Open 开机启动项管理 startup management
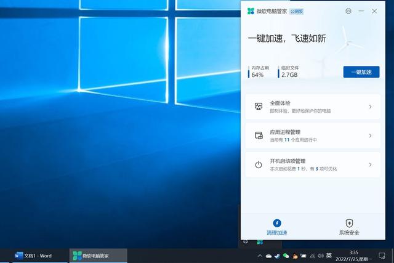The image size is (394, 263). (313, 164)
